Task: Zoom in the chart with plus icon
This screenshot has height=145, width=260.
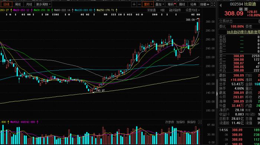Action: pyautogui.click(x=134, y=4)
